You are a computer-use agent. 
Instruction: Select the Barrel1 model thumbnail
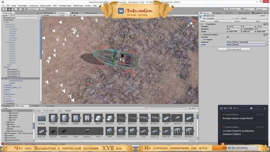pos(53,118)
